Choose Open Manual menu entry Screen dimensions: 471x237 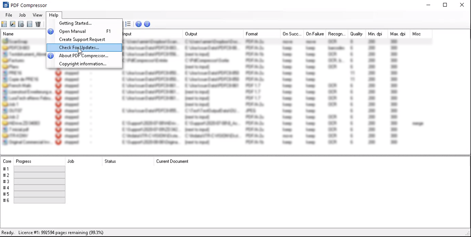coord(84,31)
